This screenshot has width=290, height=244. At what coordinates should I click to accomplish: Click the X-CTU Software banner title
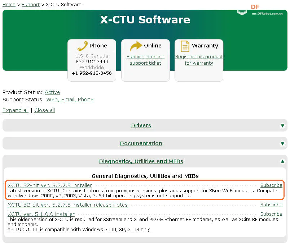145,19
